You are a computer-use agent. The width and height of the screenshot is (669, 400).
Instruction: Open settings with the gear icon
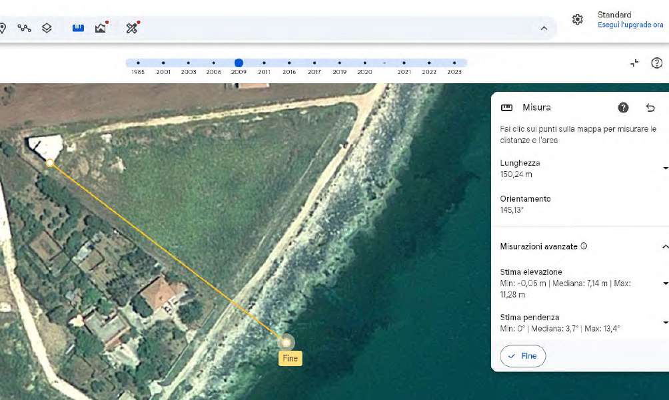pos(578,19)
